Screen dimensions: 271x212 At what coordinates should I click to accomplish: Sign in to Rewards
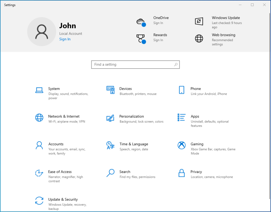point(158,40)
